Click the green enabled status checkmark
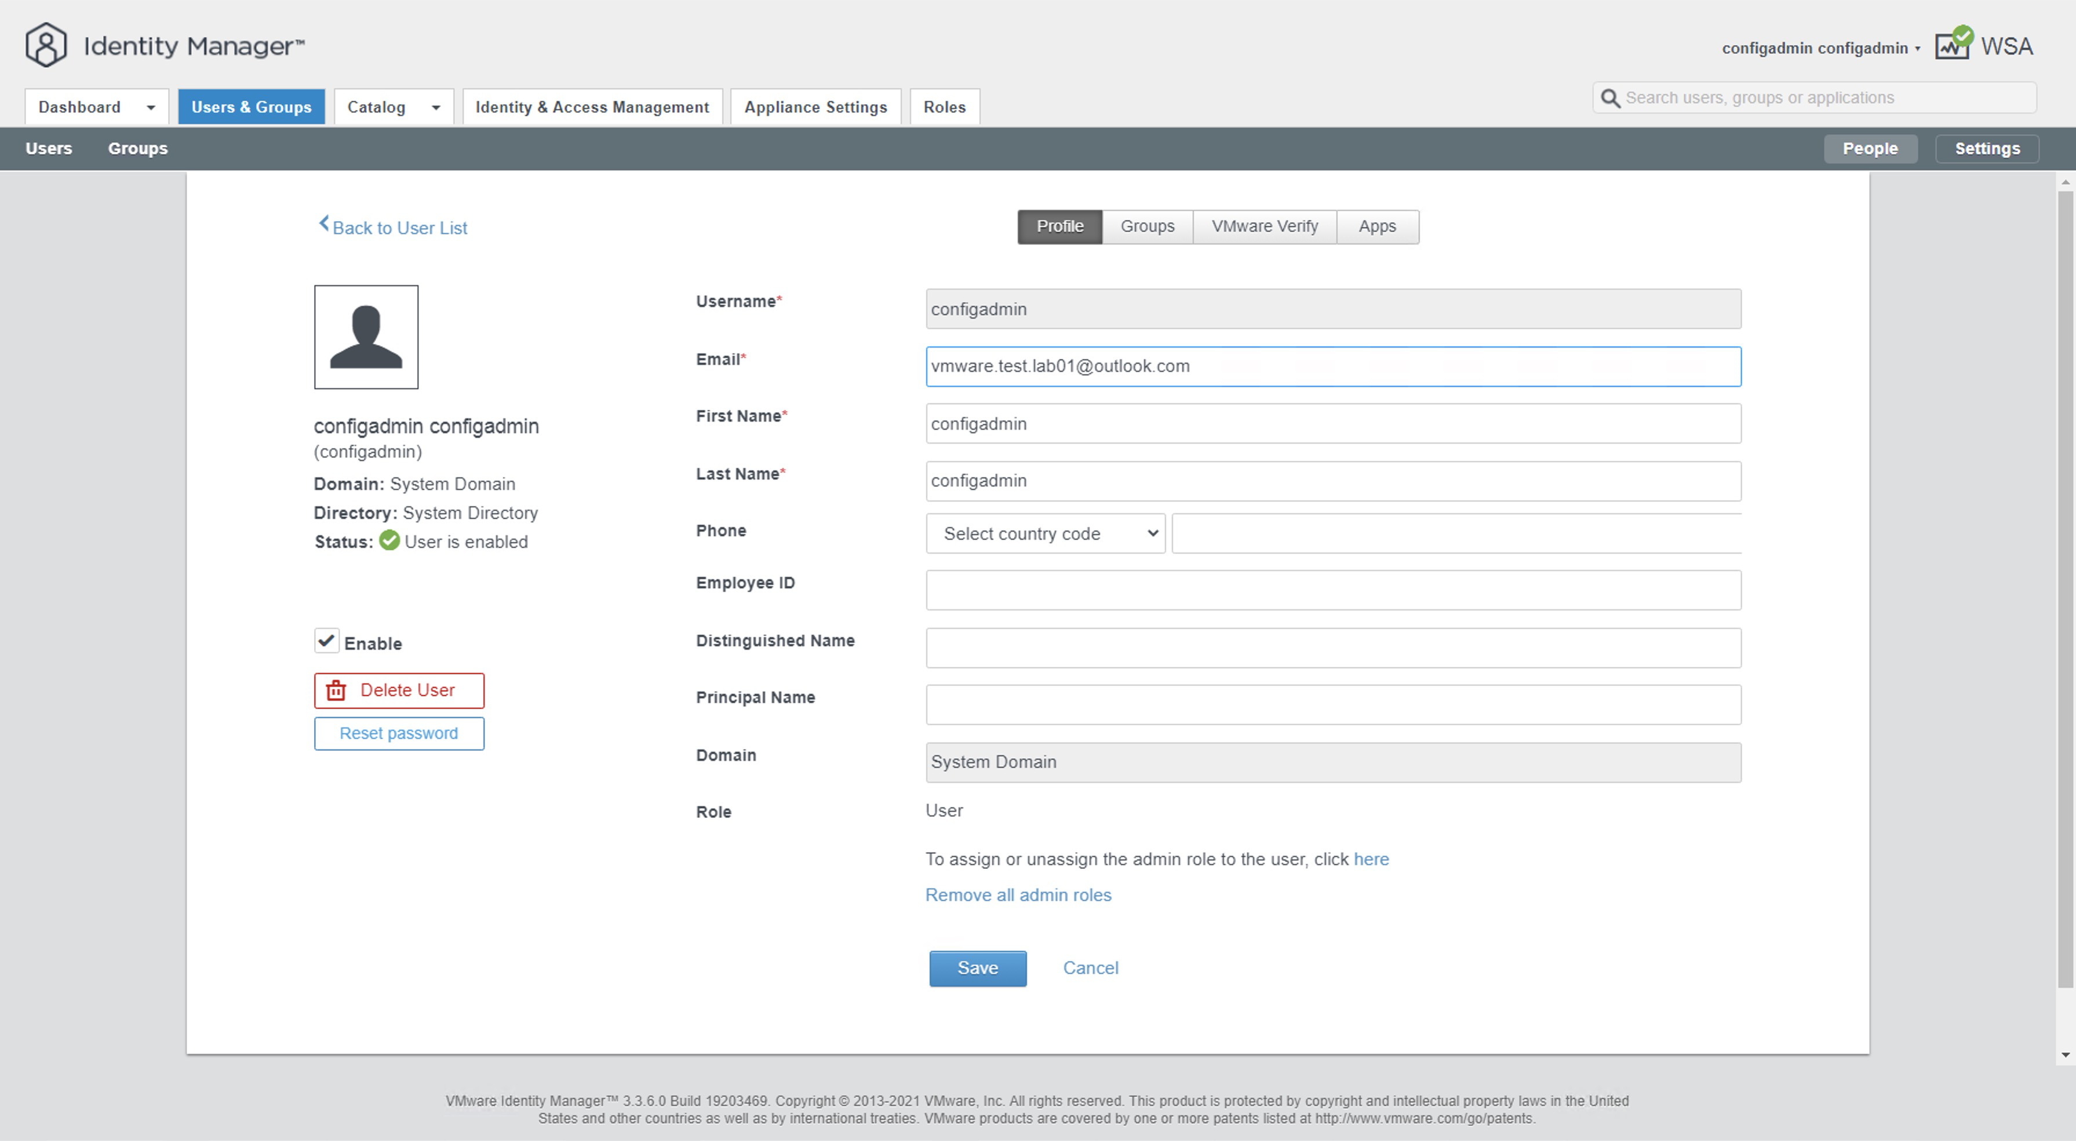Image resolution: width=2076 pixels, height=1141 pixels. coord(389,540)
